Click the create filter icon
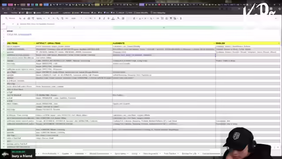 [171, 19]
